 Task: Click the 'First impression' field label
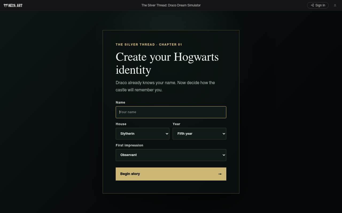point(129,145)
